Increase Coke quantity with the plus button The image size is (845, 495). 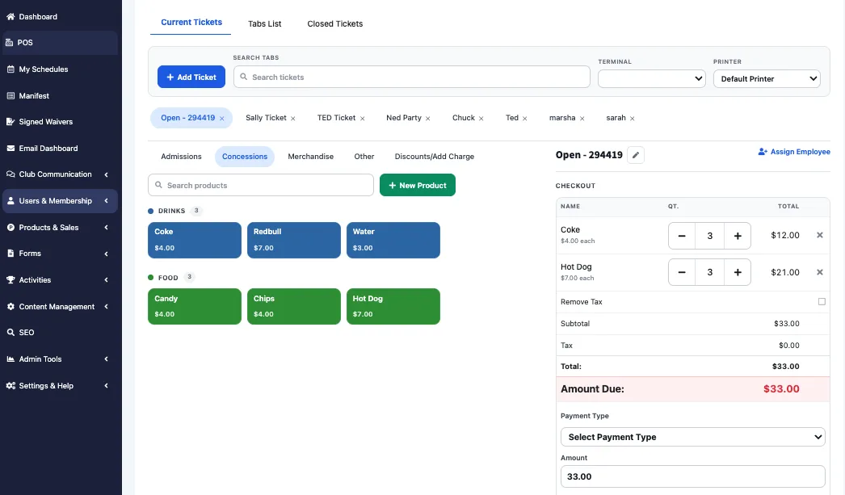[738, 236]
